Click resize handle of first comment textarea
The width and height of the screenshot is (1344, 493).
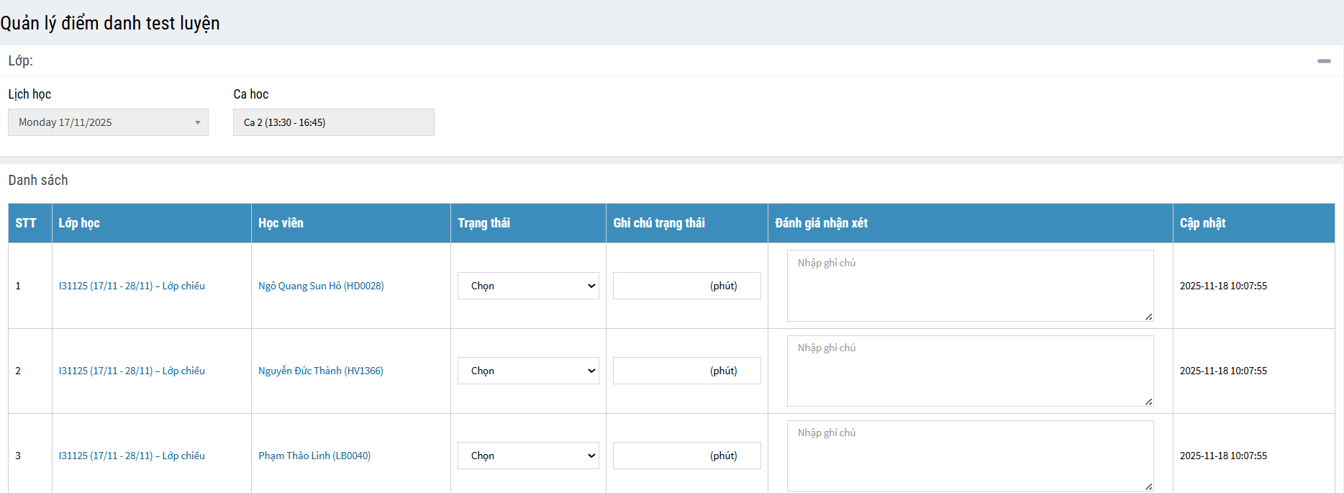[x=1148, y=317]
